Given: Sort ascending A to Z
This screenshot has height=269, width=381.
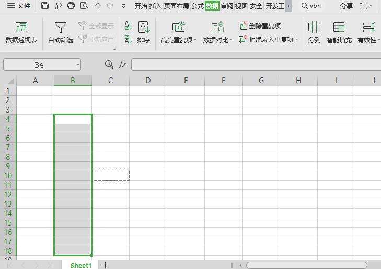Looking at the screenshot, I should [x=128, y=26].
